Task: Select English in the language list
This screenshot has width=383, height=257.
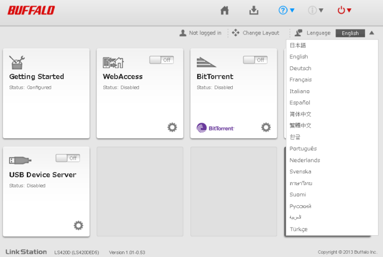Action: point(332,56)
